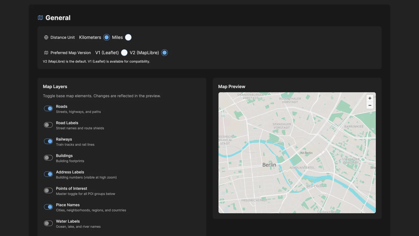Click 'Building numbers (visible at high zoom)' text
Viewport: 419px width, 236px height.
(x=86, y=178)
